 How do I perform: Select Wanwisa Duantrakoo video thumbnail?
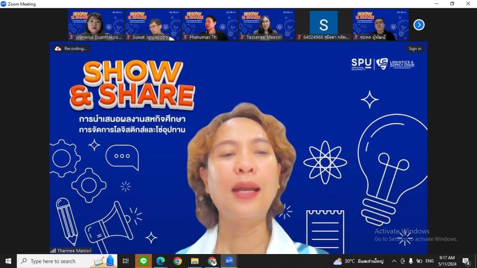[96, 25]
